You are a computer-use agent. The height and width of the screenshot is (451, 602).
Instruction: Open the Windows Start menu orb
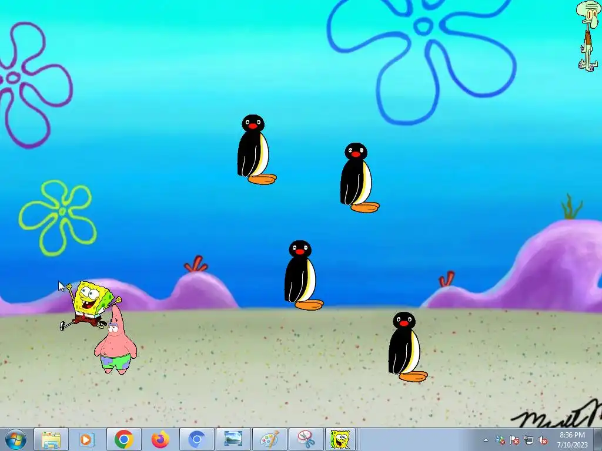[x=16, y=439]
